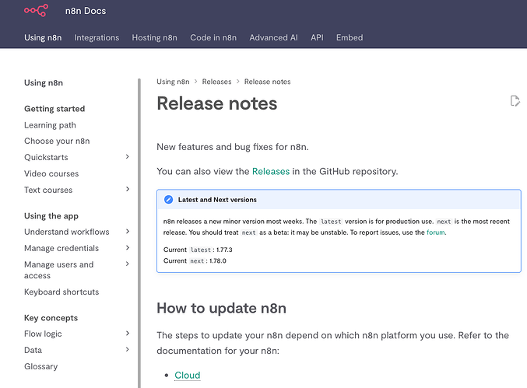
Task: Open Manage users and access item
Action: pos(59,270)
